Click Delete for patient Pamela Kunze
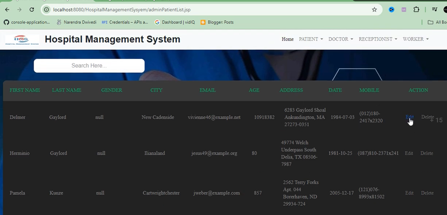This screenshot has width=447, height=215. (427, 193)
